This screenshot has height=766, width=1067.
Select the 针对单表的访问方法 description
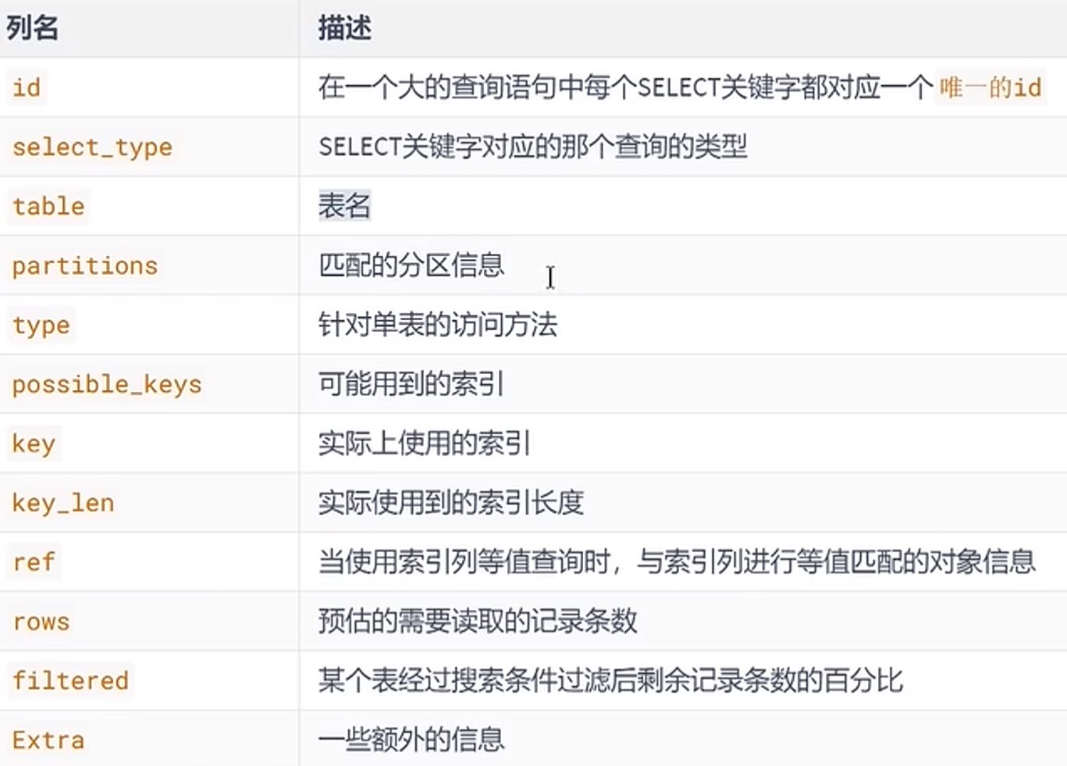click(x=438, y=325)
